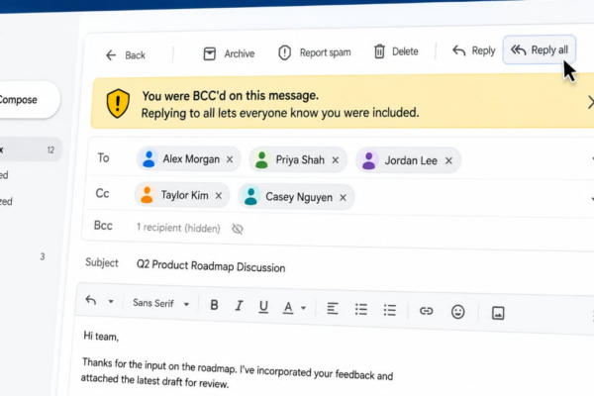Image resolution: width=594 pixels, height=396 pixels.
Task: Click the 'You were BCC'd' warning text
Action: [x=231, y=95]
